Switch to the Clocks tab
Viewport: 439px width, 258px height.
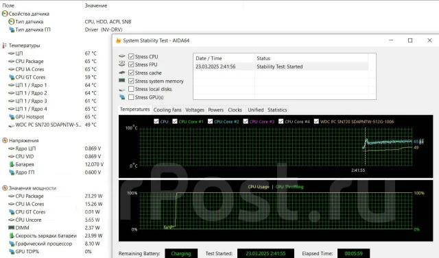click(x=235, y=109)
